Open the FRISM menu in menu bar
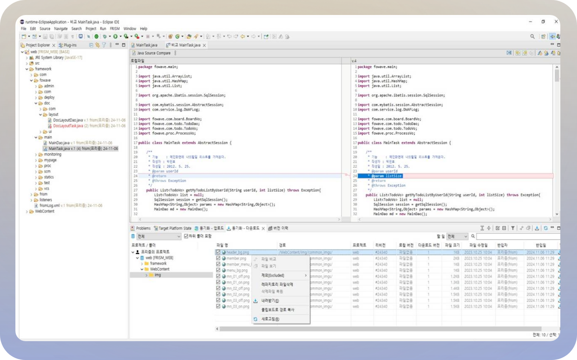The height and width of the screenshot is (360, 577). pos(115,29)
